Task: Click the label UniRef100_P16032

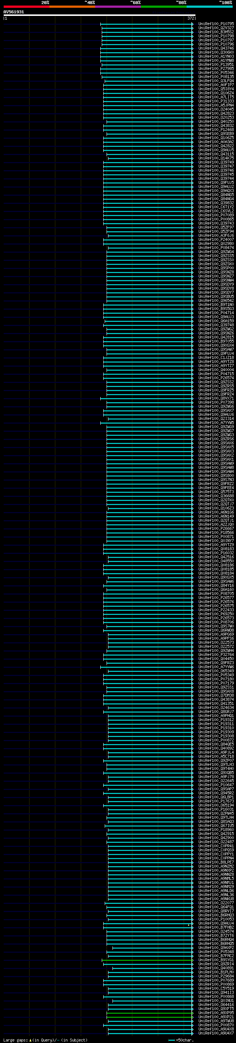Action: [x=216, y=553]
